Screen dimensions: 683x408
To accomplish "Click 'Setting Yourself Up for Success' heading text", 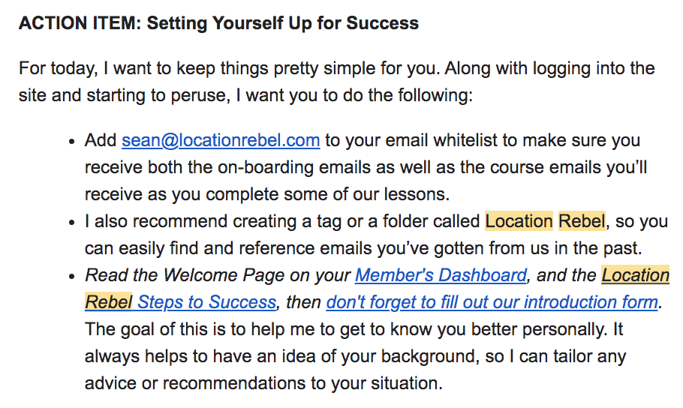I will coord(282,23).
